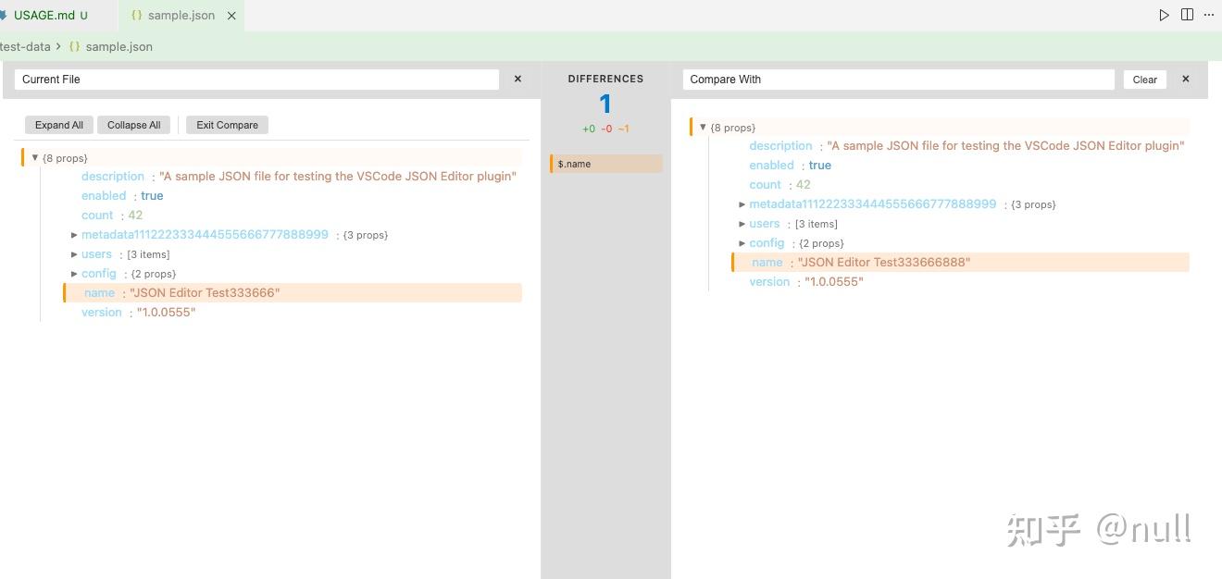Focus the Current File input field
The height and width of the screenshot is (579, 1222).
pos(256,80)
